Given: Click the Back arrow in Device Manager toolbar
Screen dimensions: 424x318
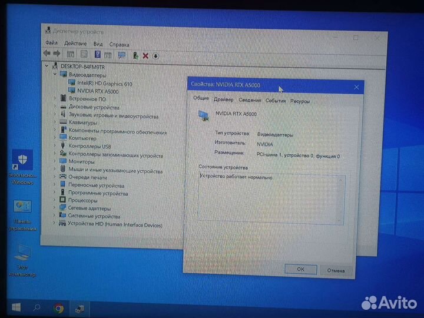Looking at the screenshot, I should [47, 53].
